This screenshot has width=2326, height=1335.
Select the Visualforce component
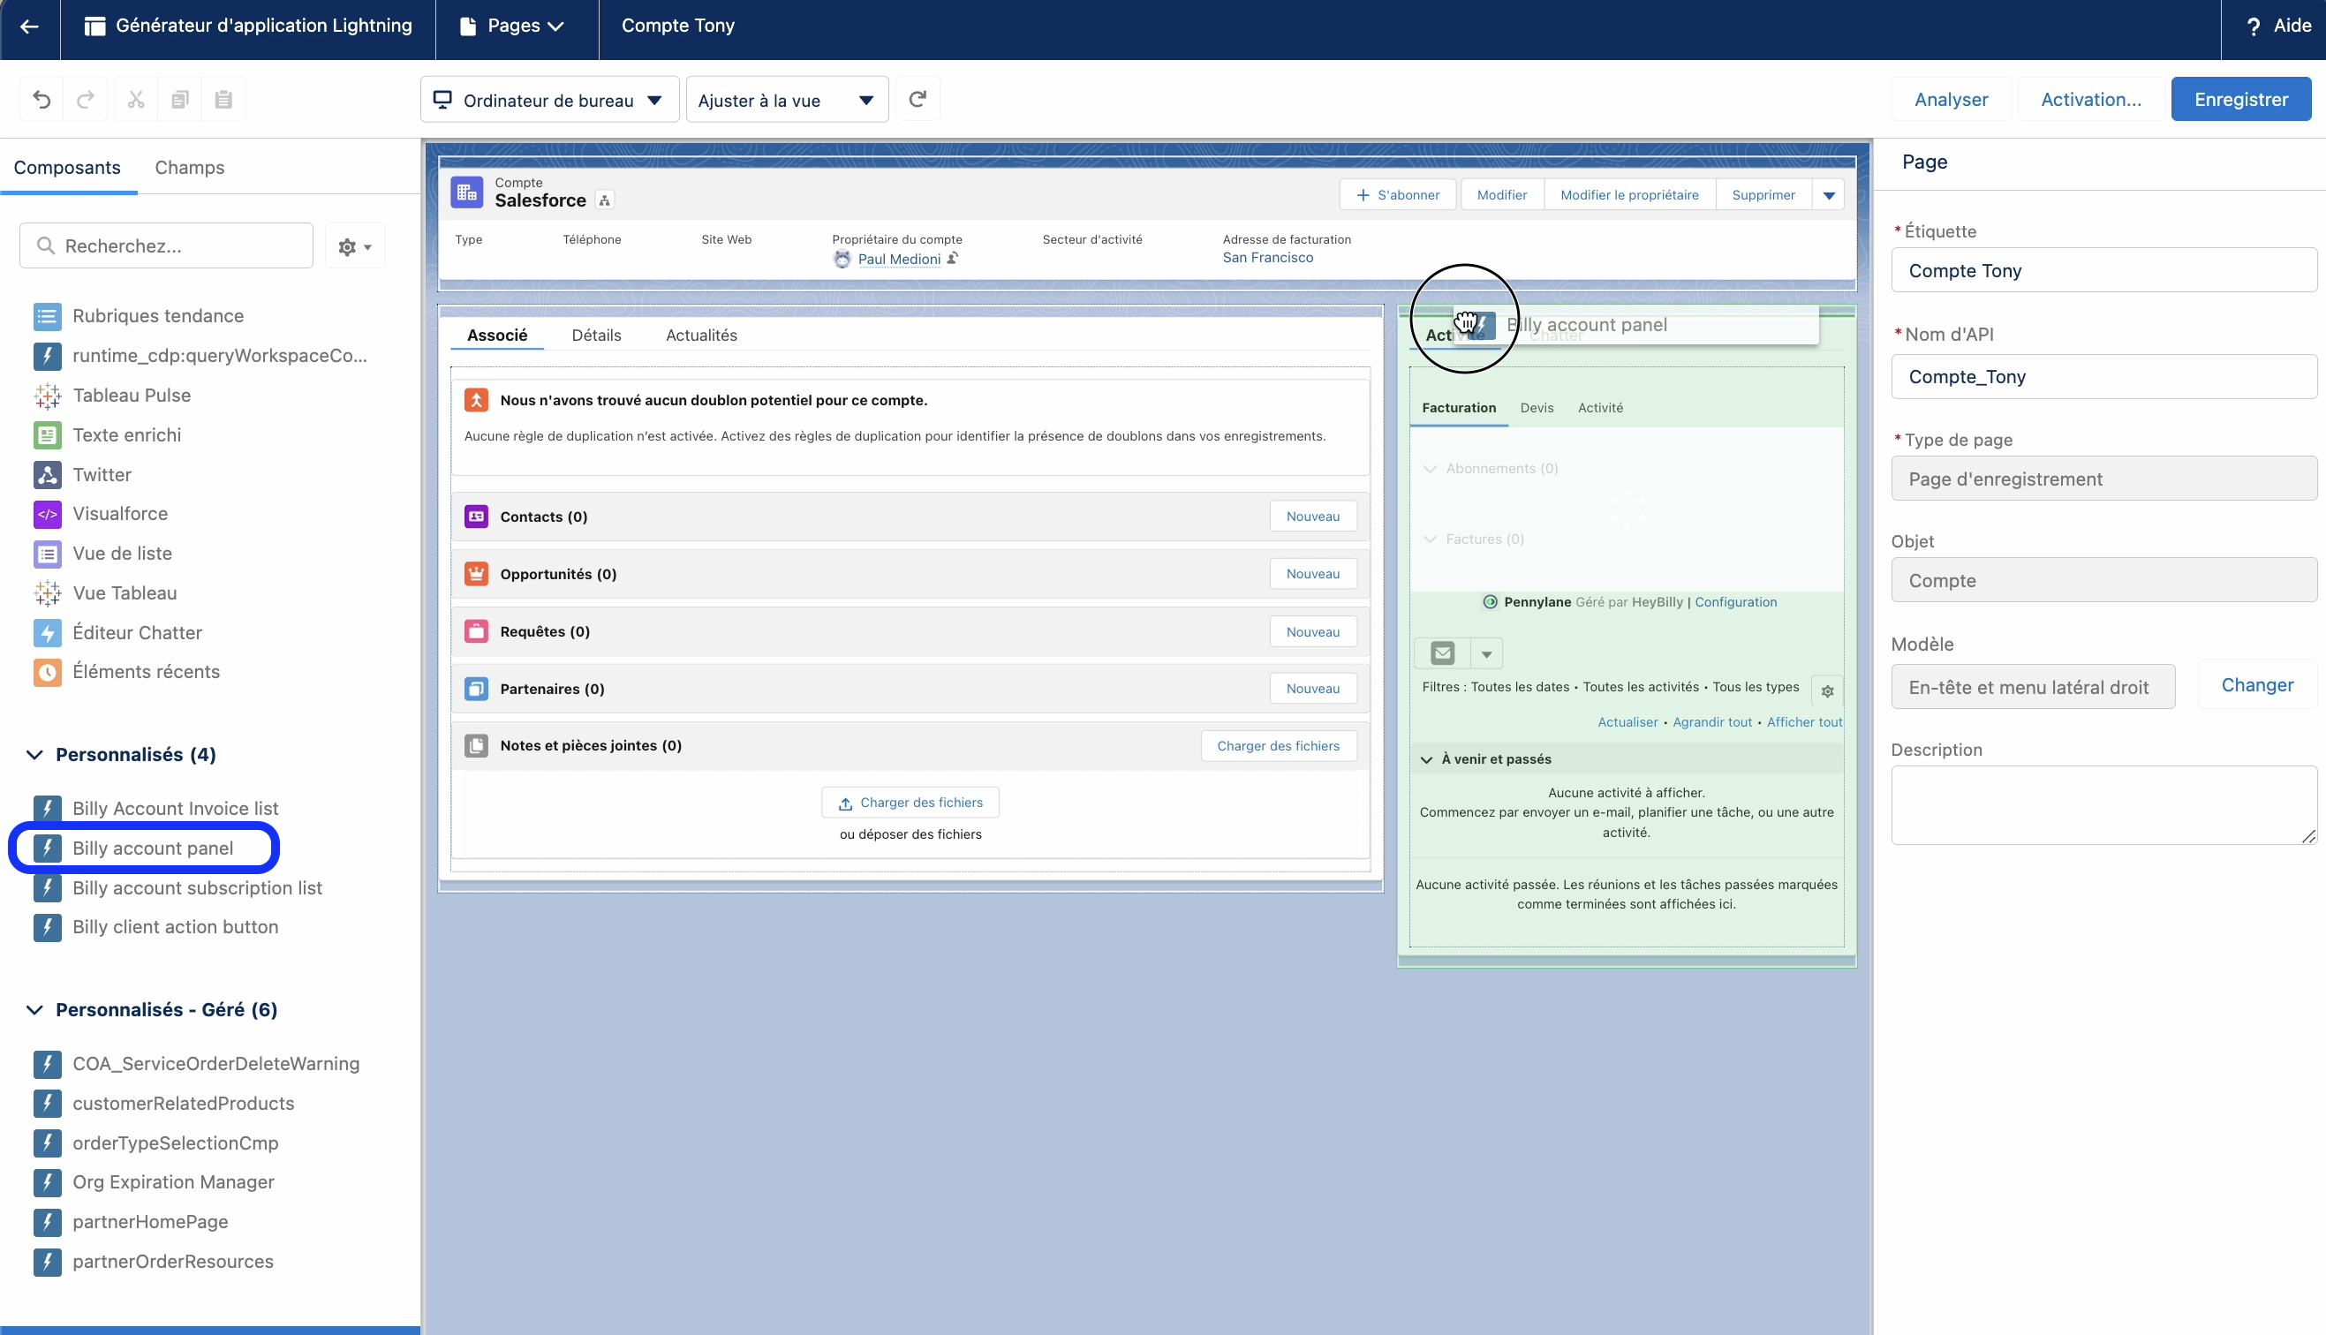click(x=101, y=515)
